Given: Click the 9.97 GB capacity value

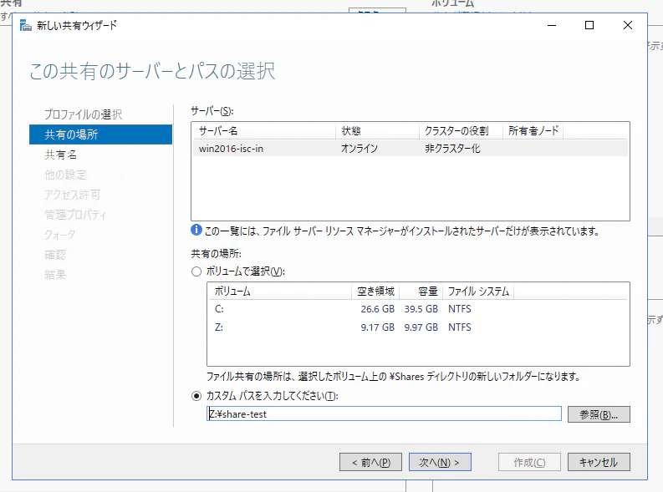Looking at the screenshot, I should click(421, 327).
